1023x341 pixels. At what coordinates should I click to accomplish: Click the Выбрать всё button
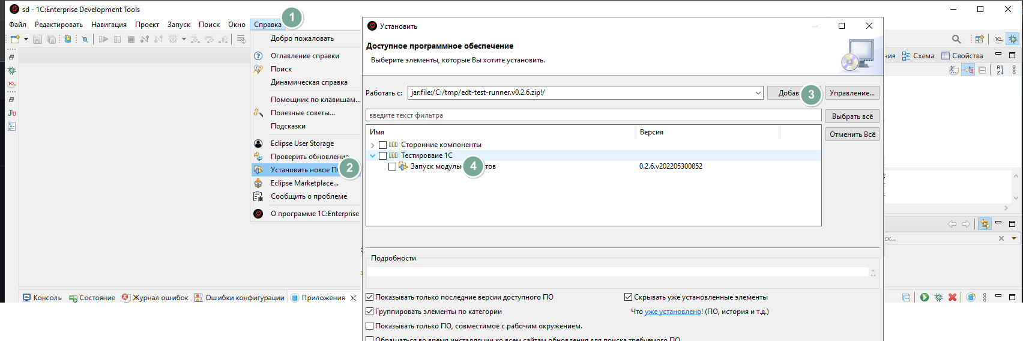852,116
